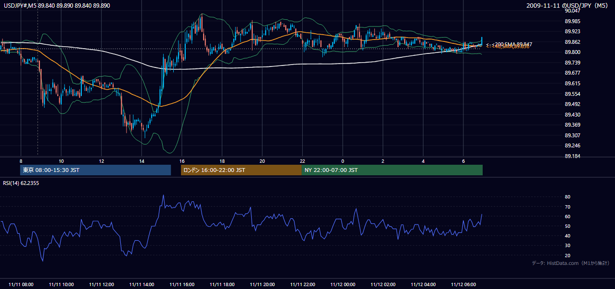Click price axis label 89.739

tap(572, 63)
